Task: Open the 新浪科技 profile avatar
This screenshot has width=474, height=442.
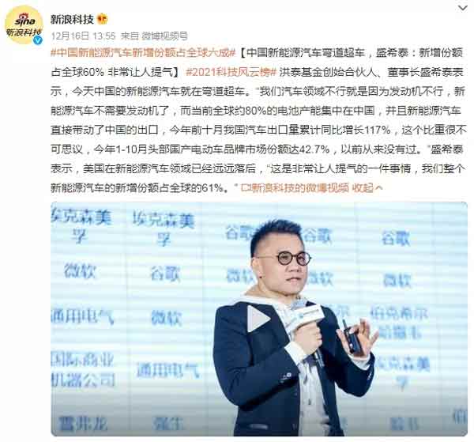Action: pyautogui.click(x=24, y=25)
